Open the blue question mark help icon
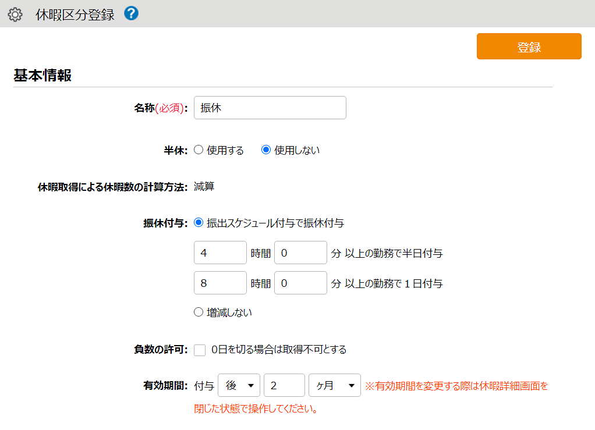Screen dimensions: 595x430 (x=132, y=13)
